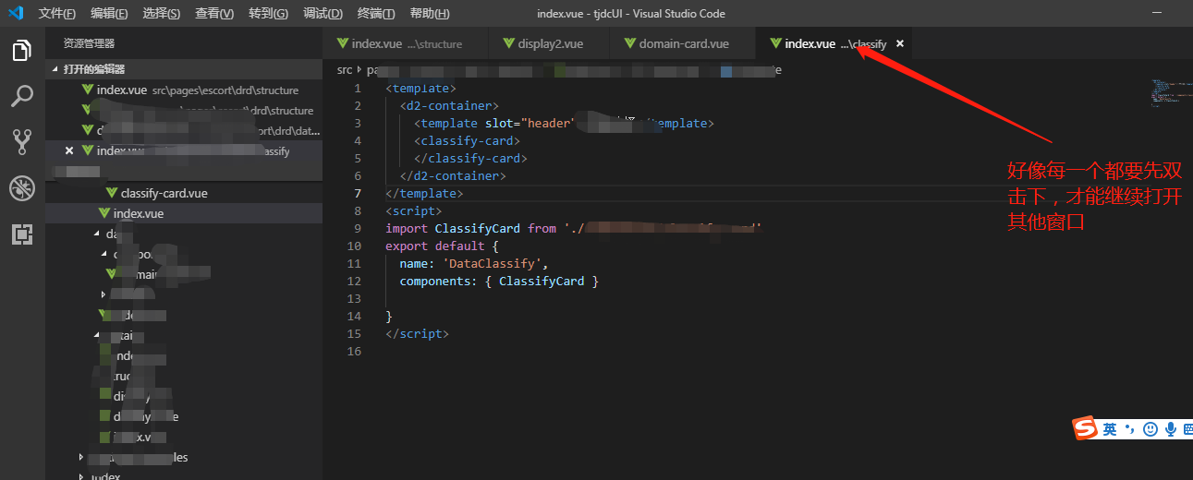Open the Source Control view icon
The width and height of the screenshot is (1193, 480).
click(x=22, y=141)
